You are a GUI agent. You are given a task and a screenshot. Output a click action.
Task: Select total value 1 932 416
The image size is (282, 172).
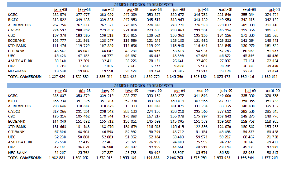click(245, 77)
